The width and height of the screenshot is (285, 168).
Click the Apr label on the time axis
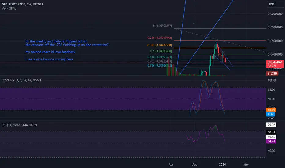[x=171, y=165]
